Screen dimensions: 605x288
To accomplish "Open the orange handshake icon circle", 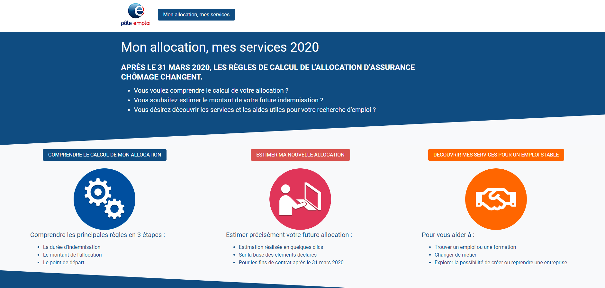I will point(496,199).
